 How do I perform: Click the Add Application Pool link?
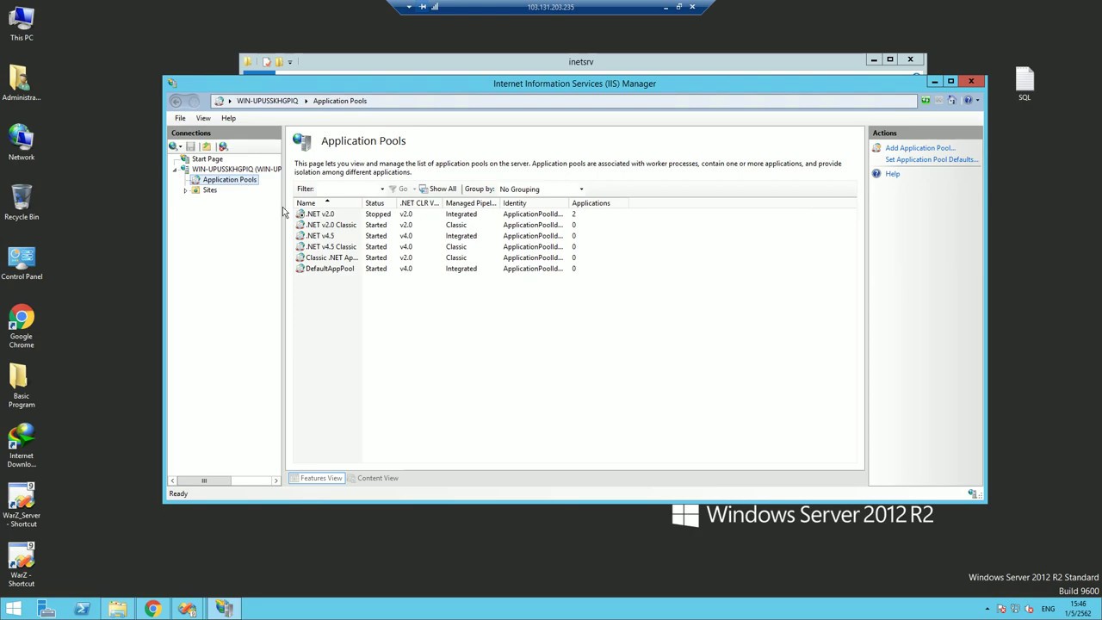919,148
